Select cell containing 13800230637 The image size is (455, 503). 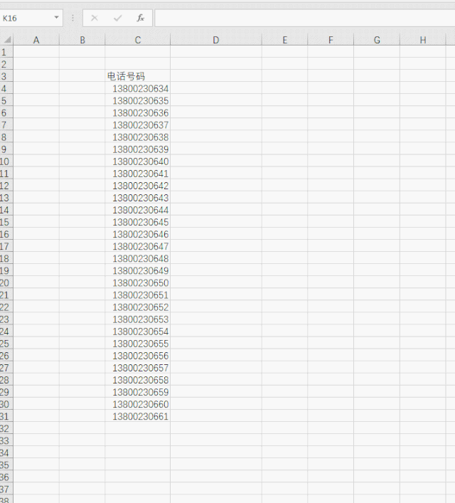pos(137,125)
